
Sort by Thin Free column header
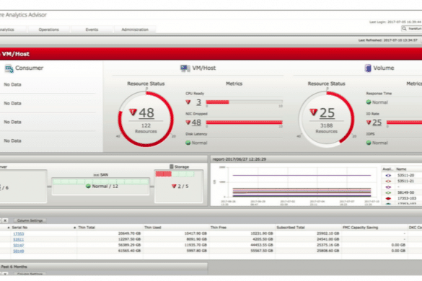coord(219,228)
